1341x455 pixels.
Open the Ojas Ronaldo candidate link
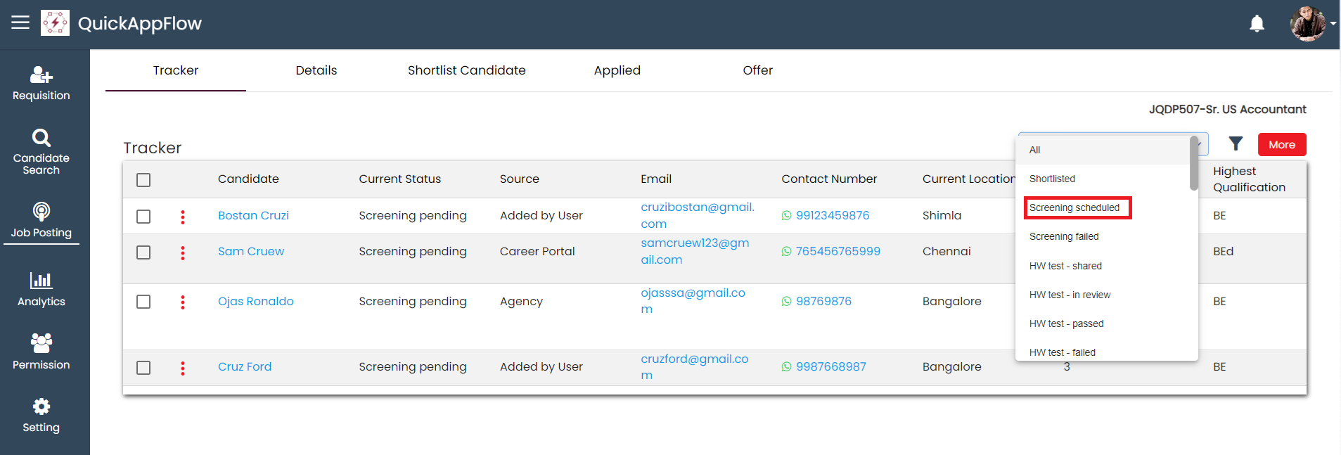(256, 301)
